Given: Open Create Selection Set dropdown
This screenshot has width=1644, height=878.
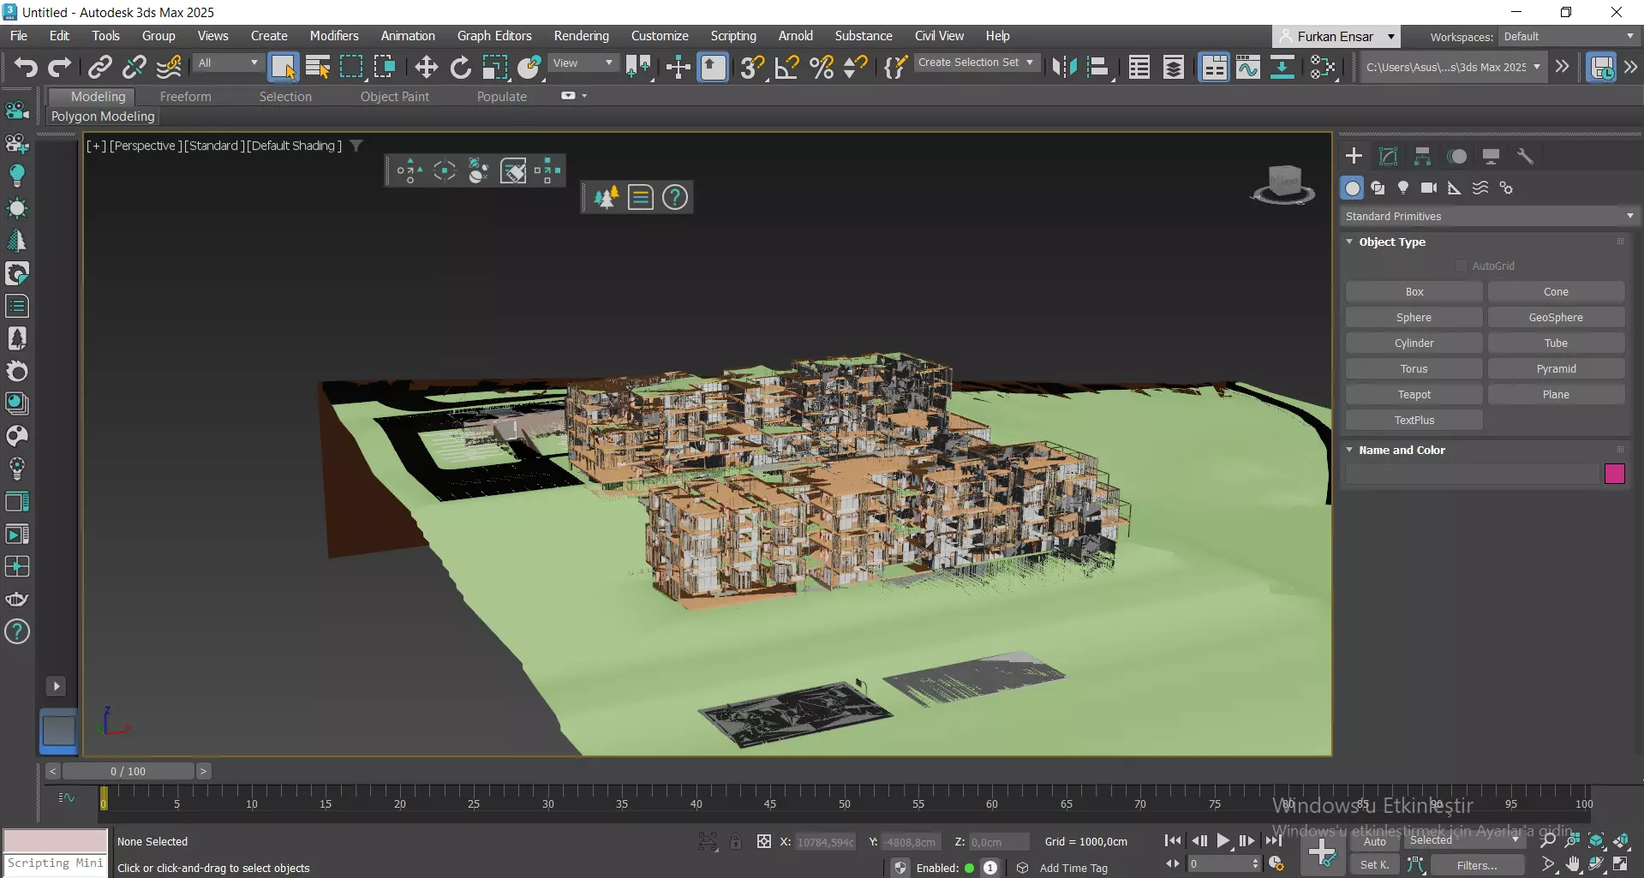Looking at the screenshot, I should [x=976, y=63].
